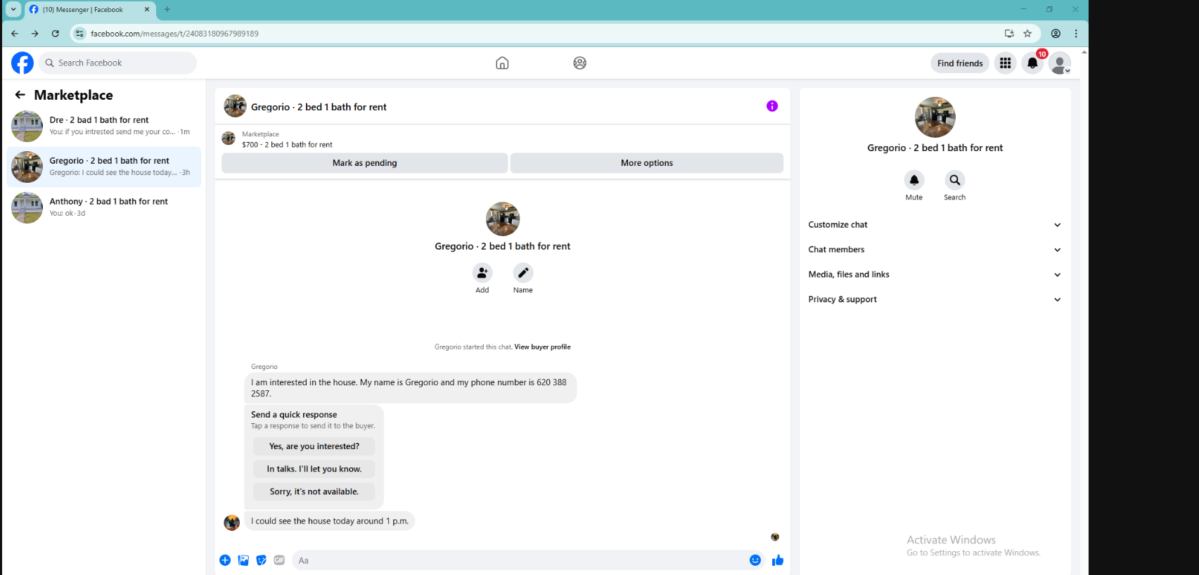The height and width of the screenshot is (575, 1199).
Task: Open notifications bell with 10 badge
Action: point(1032,63)
